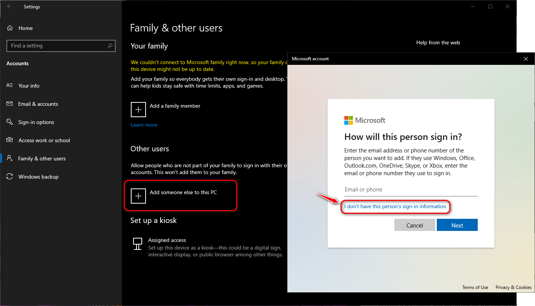
Task: Click the Home icon in sidebar
Action: (x=10, y=28)
